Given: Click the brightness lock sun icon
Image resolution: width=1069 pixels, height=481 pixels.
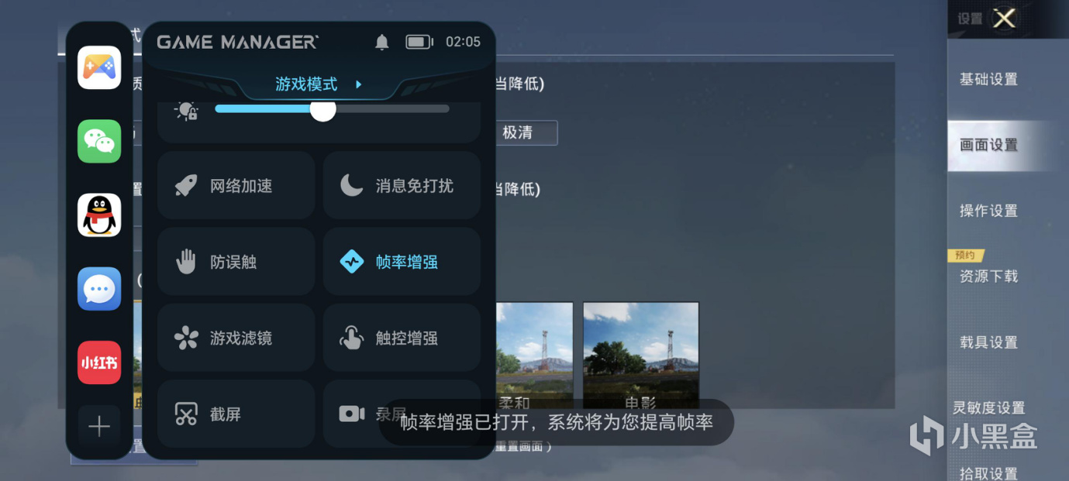Looking at the screenshot, I should (187, 111).
